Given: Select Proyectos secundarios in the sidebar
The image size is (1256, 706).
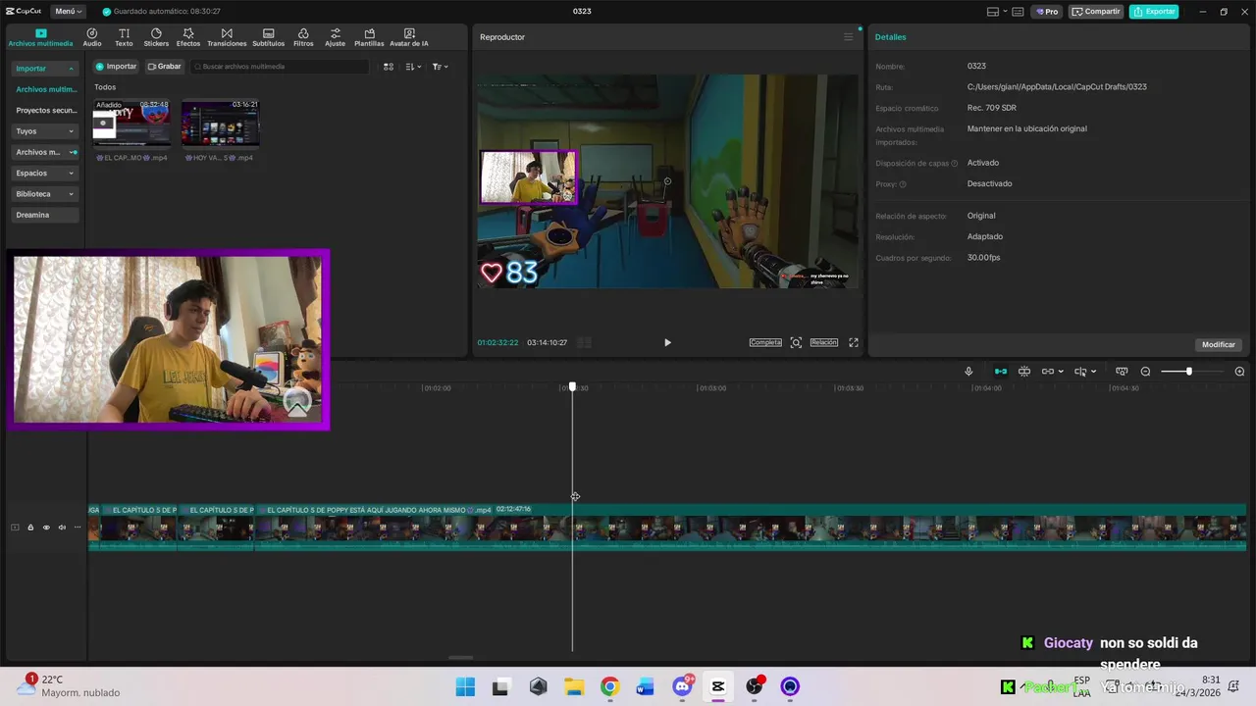Looking at the screenshot, I should point(45,111).
